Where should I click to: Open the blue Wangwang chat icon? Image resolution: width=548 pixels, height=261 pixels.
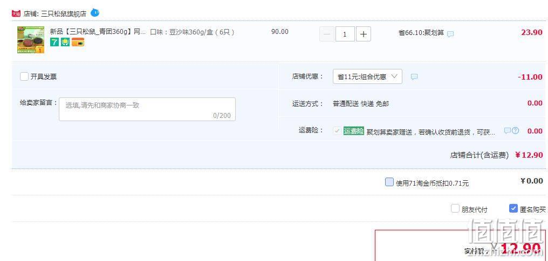(x=95, y=13)
